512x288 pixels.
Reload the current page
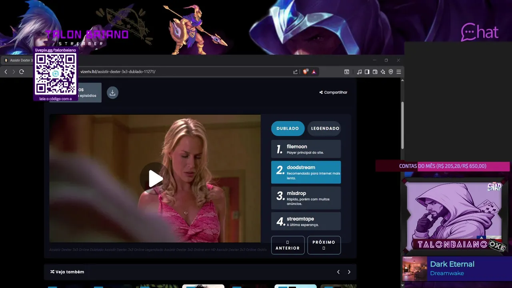[21, 72]
